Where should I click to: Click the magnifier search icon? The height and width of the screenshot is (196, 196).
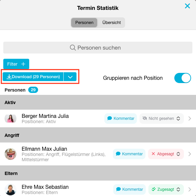tap(73, 48)
